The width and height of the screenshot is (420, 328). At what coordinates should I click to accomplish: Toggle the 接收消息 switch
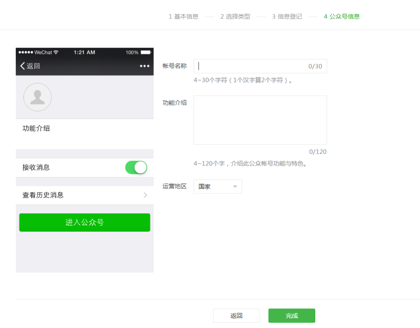136,167
